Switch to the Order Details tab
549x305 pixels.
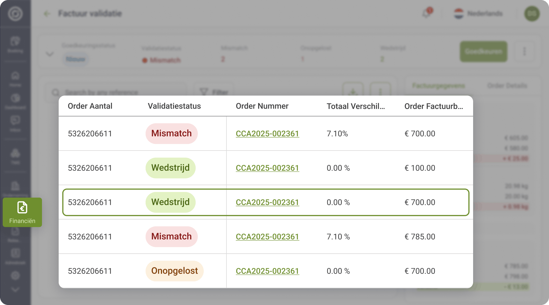coord(507,86)
